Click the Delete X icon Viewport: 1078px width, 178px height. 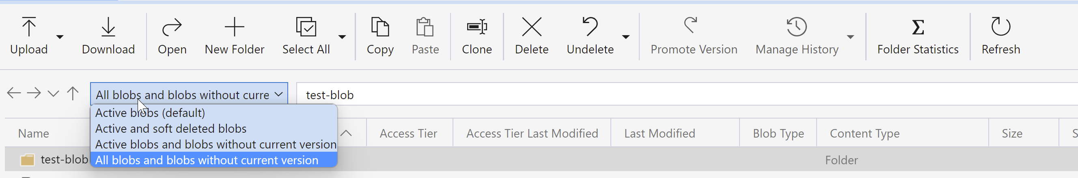tap(531, 27)
